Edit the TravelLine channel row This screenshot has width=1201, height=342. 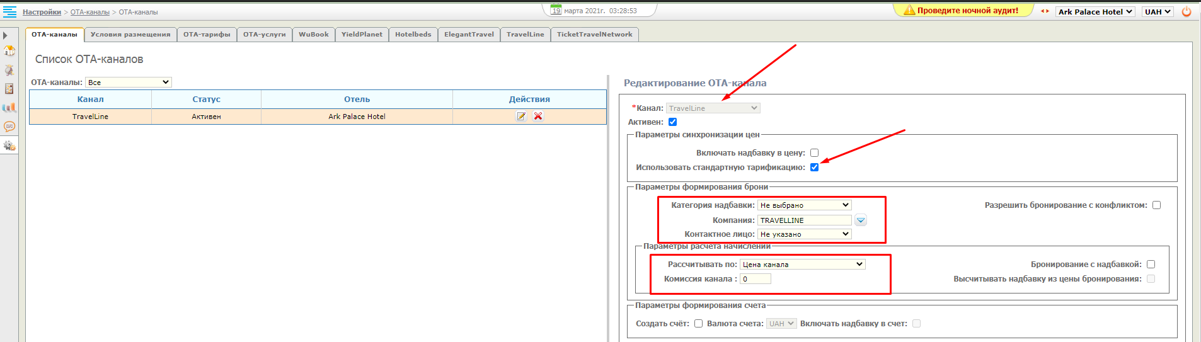tap(521, 117)
